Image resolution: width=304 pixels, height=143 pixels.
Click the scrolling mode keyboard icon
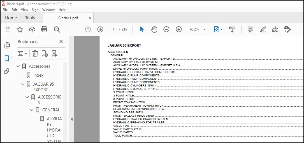point(232,29)
